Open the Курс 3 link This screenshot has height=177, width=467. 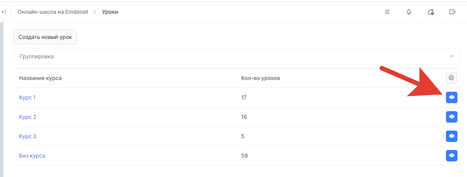(28, 136)
